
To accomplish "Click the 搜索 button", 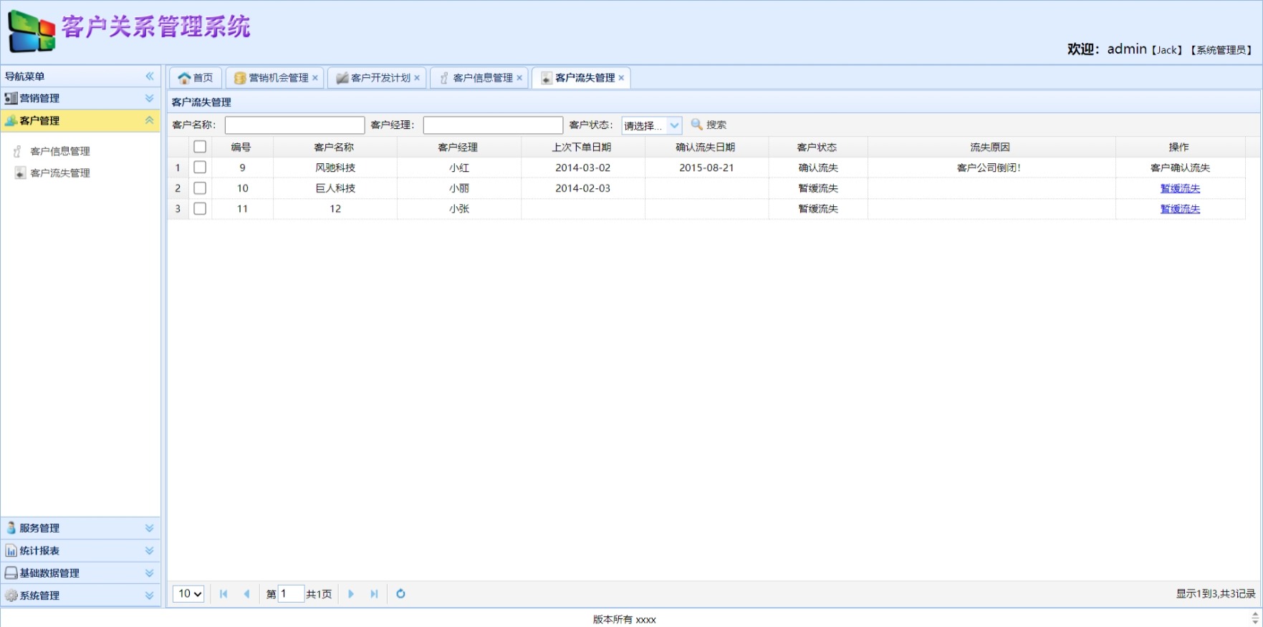I will pos(709,125).
